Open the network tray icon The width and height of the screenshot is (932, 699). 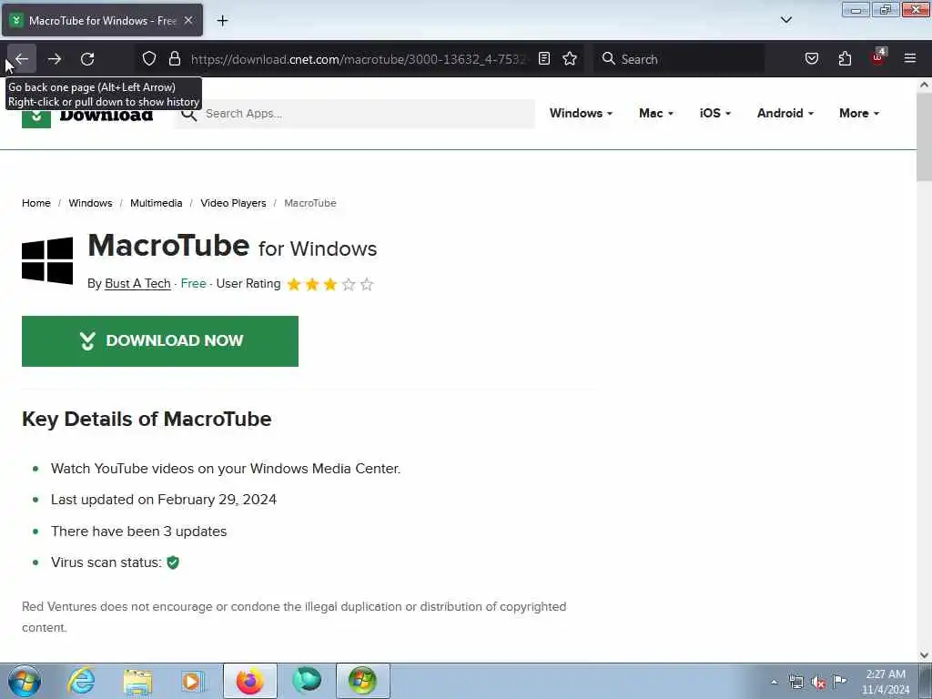point(795,683)
